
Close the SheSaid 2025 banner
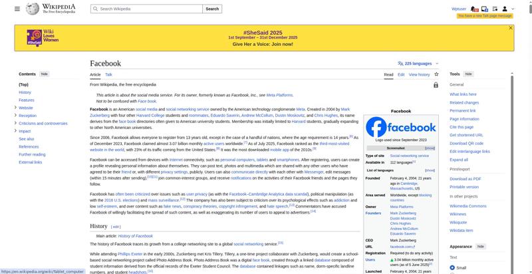click(x=511, y=28)
